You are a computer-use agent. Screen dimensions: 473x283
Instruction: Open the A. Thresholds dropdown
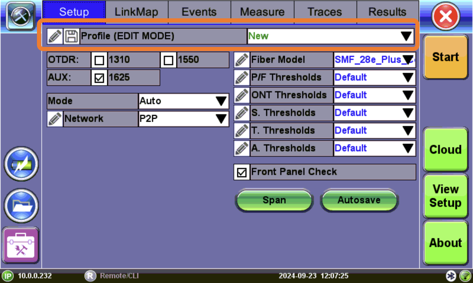(375, 148)
